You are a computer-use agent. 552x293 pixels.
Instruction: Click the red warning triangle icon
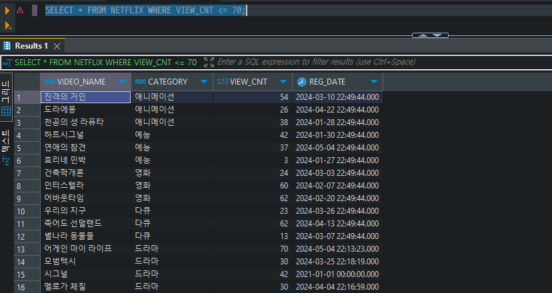tap(20, 10)
